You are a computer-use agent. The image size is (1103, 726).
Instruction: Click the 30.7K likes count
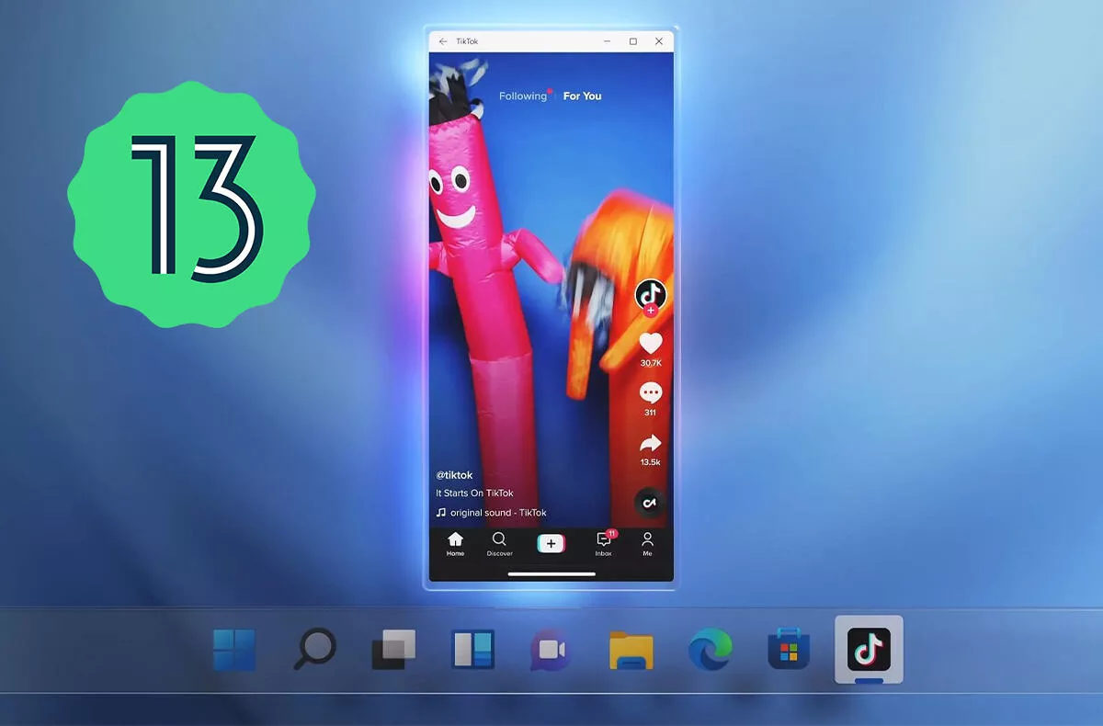click(651, 363)
